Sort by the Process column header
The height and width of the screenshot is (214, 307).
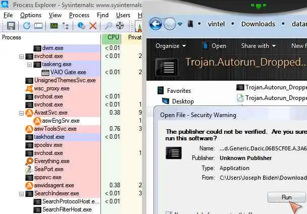coord(50,37)
